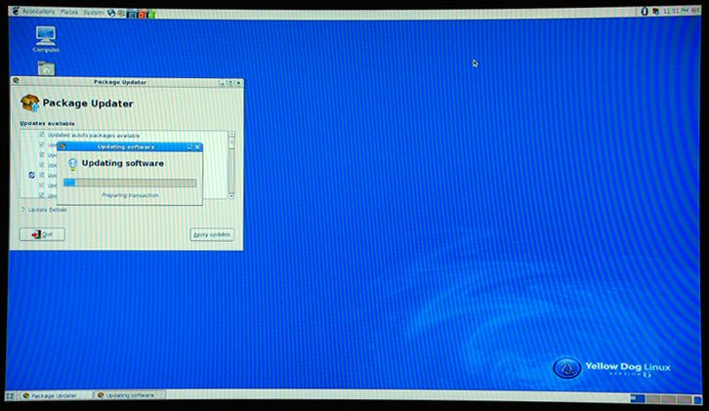This screenshot has width=709, height=411.
Task: Click the Package Updater box icon
Action: [28, 103]
